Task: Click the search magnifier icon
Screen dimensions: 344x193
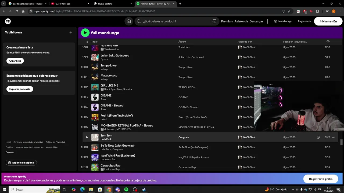Action: tap(139, 21)
